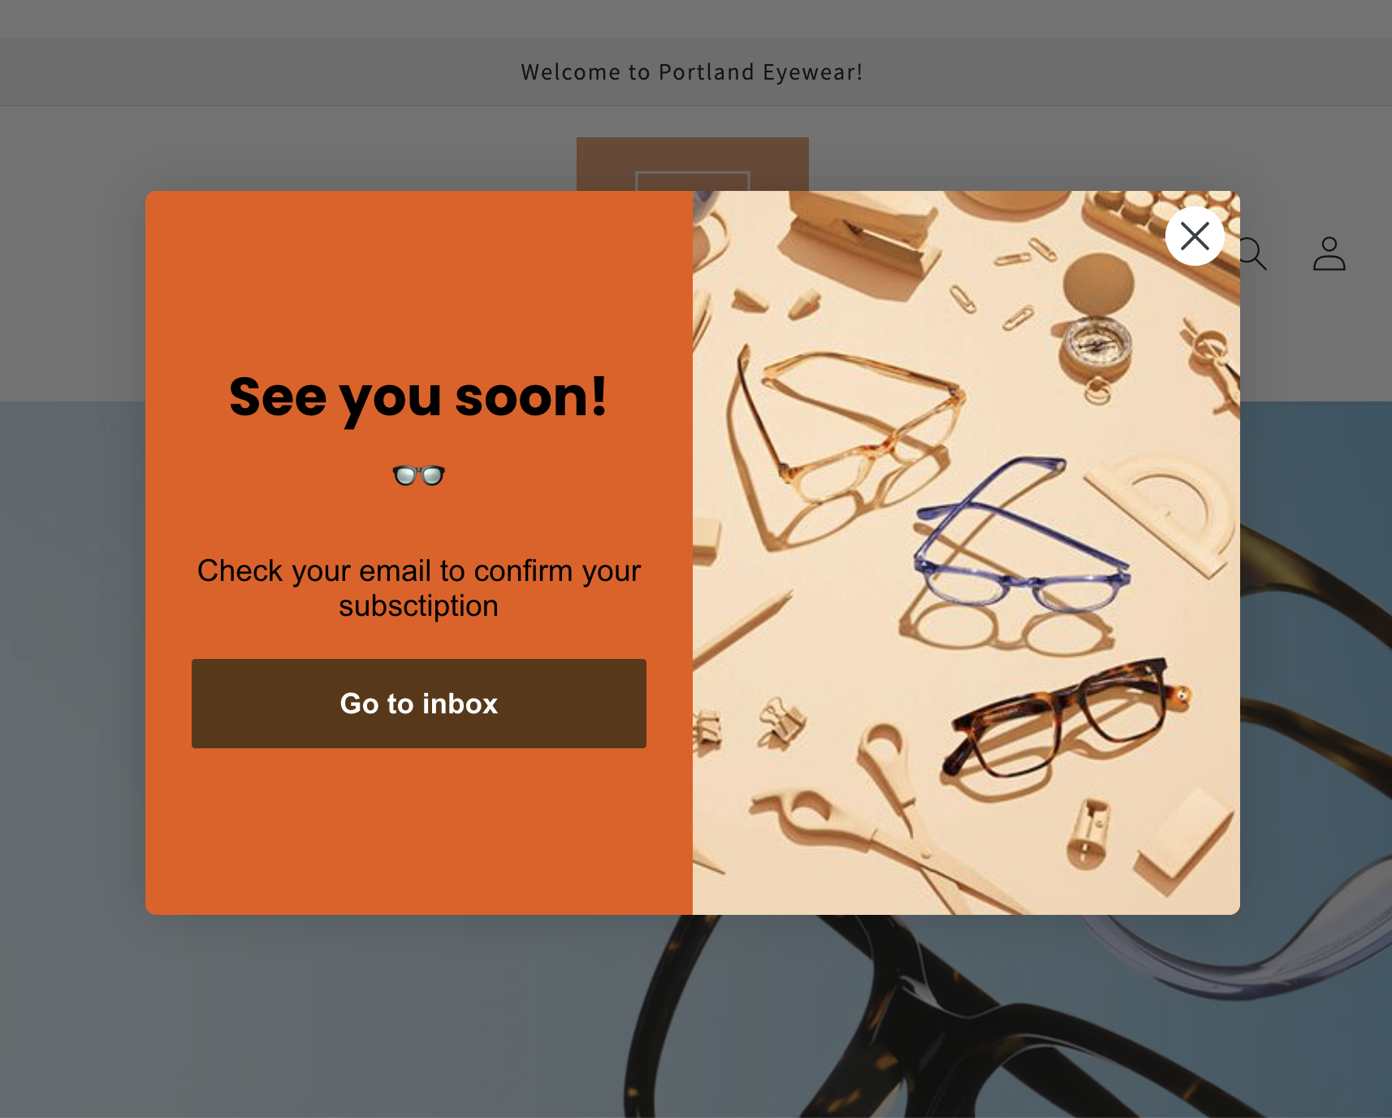
Task: Click the stapler in the popup photo
Action: click(x=861, y=232)
